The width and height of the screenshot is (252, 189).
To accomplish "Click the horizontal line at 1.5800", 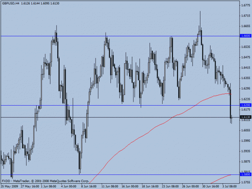I will 120,174.
